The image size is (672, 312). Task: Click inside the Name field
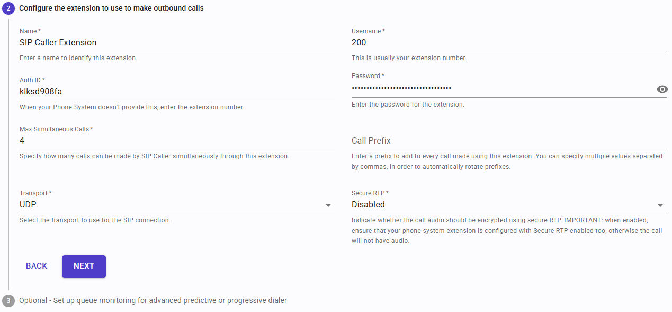click(x=177, y=42)
